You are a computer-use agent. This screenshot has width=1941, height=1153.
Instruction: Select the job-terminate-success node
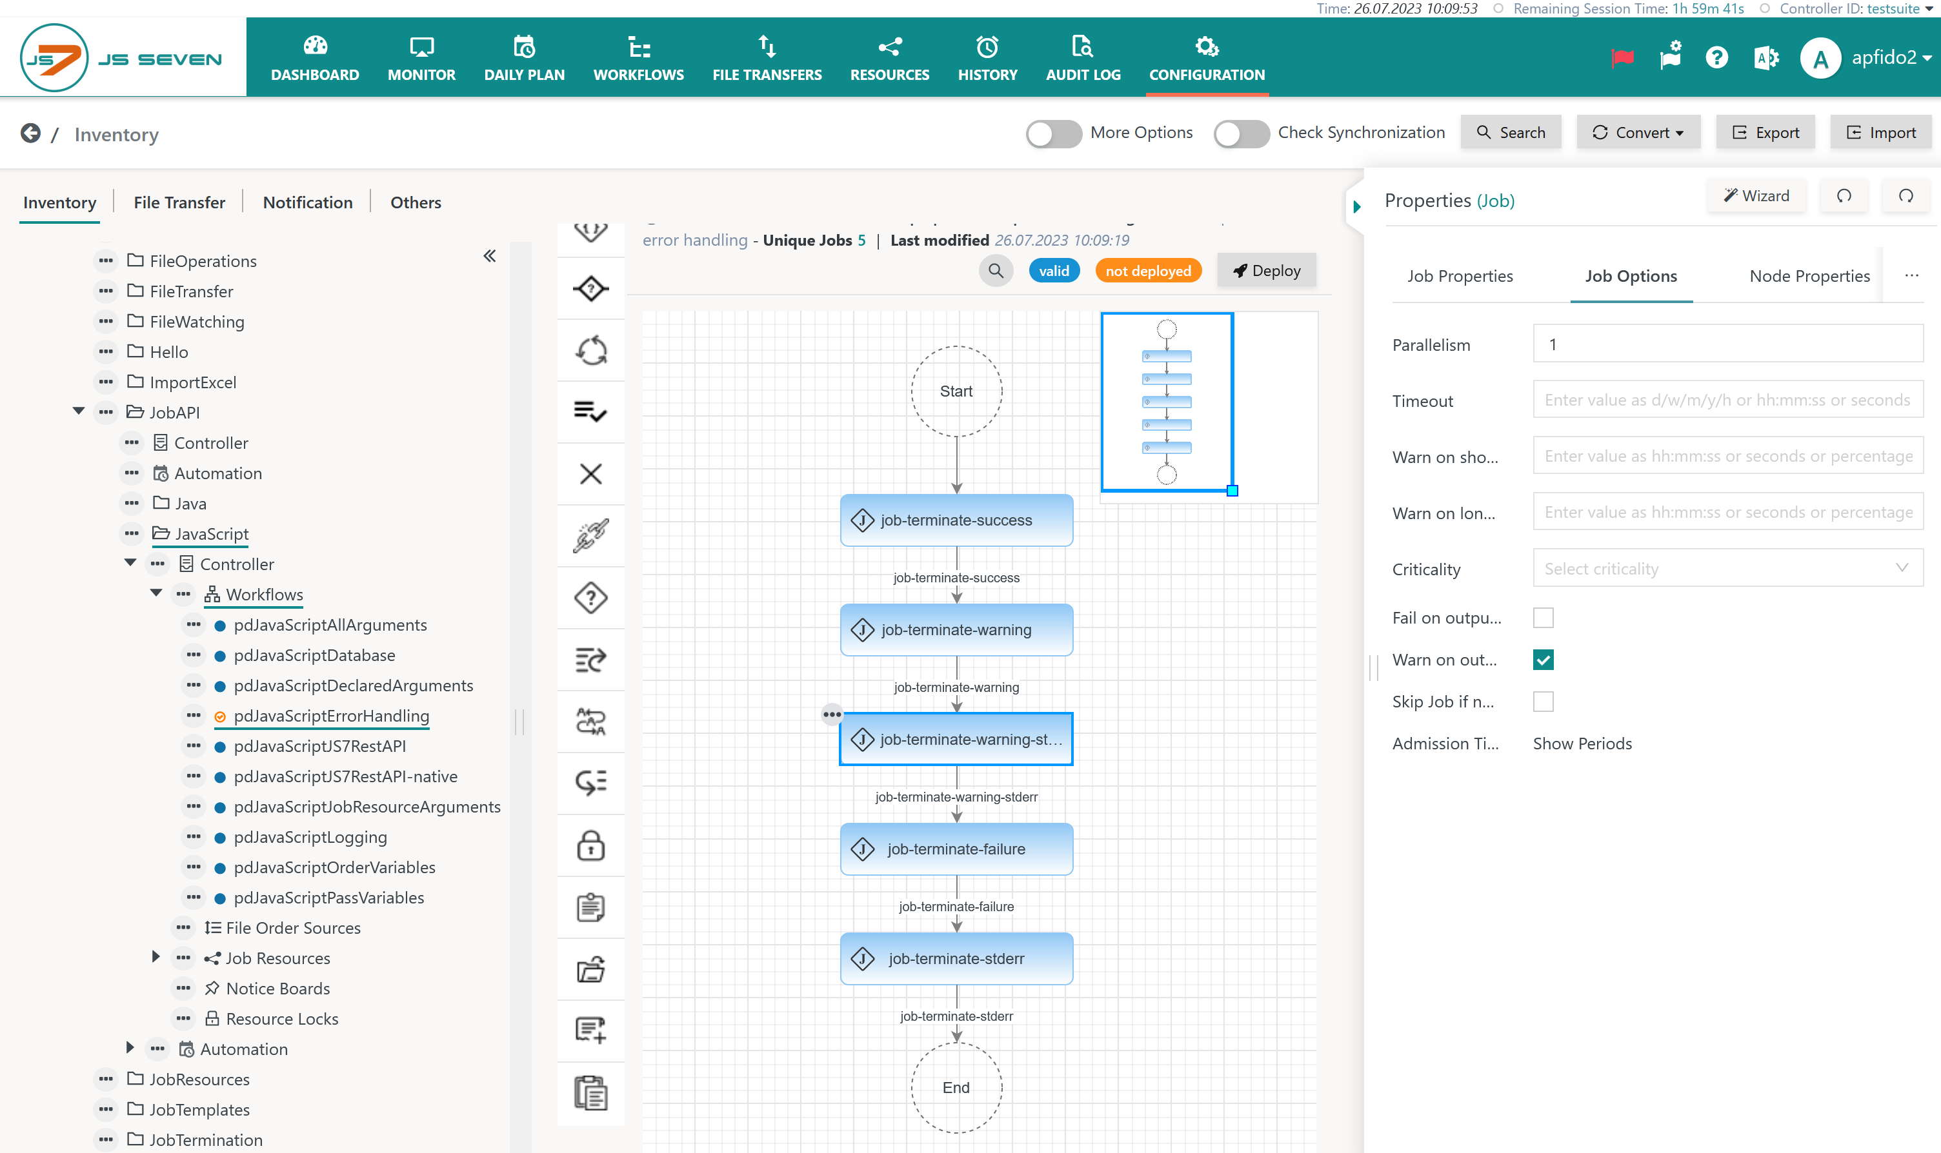point(956,520)
